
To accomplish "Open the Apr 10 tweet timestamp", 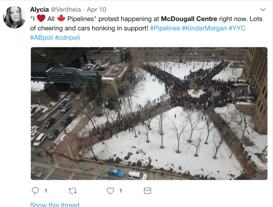I will point(97,10).
